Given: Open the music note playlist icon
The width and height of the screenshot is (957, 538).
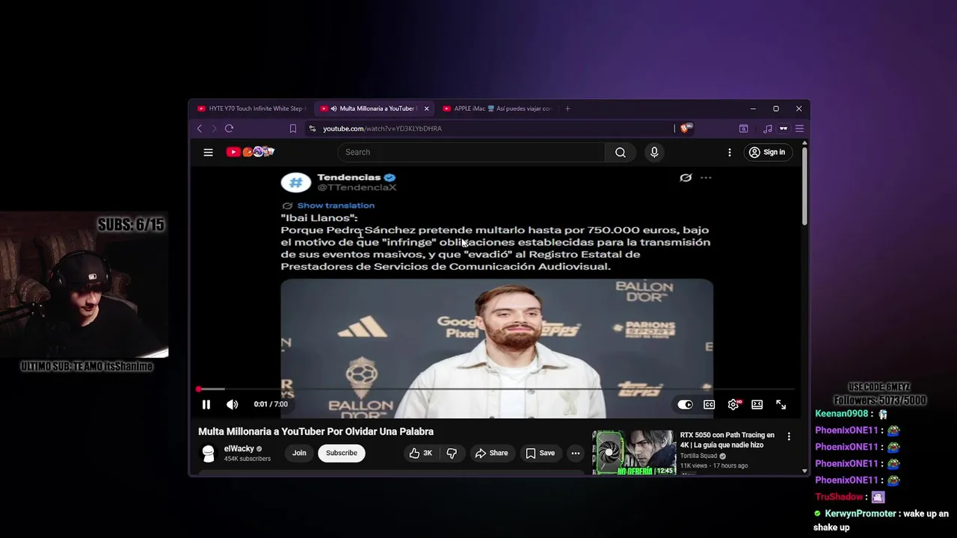Looking at the screenshot, I should click(x=767, y=129).
